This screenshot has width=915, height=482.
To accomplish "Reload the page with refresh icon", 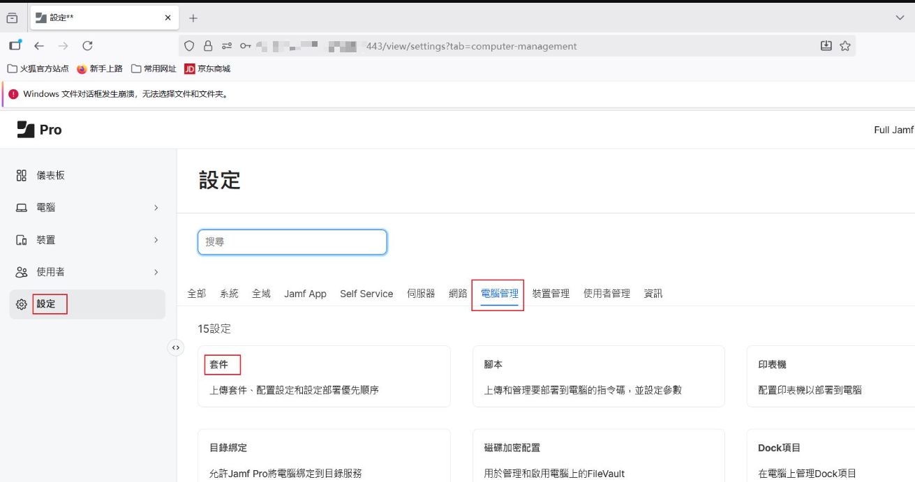I will pyautogui.click(x=87, y=46).
